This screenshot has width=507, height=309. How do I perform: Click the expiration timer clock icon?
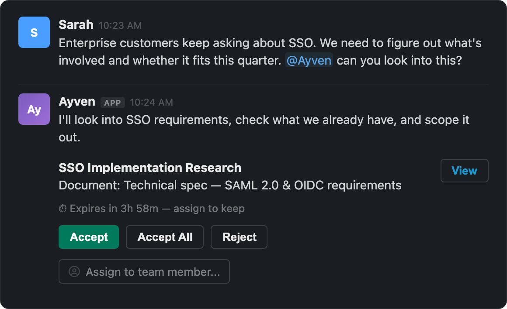pos(63,209)
